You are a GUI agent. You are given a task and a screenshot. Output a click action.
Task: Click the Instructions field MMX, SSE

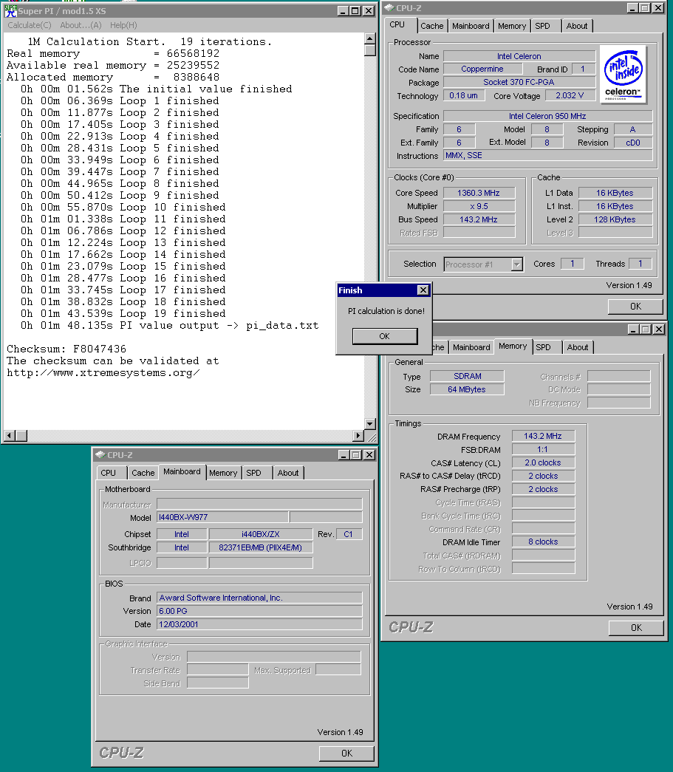pyautogui.click(x=548, y=156)
